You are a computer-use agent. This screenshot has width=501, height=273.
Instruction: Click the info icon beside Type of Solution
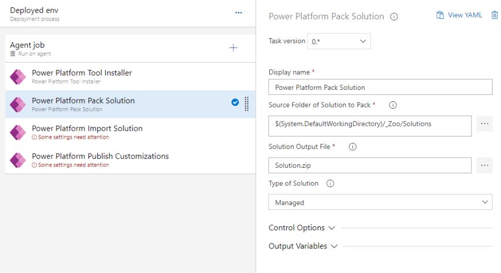coord(330,183)
